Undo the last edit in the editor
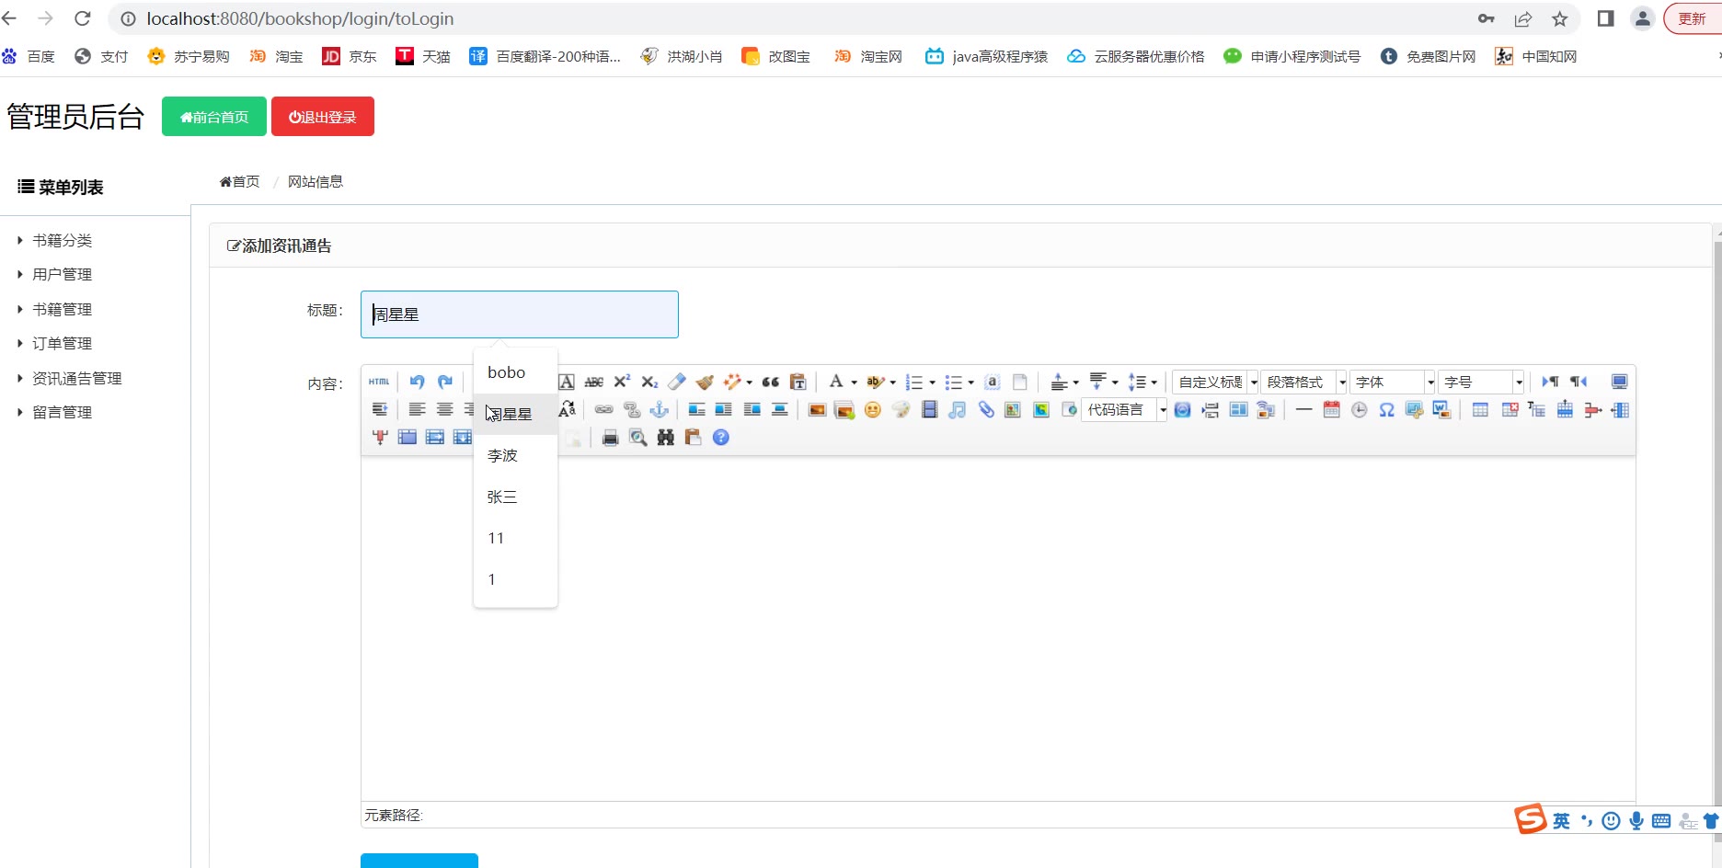This screenshot has height=868, width=1722. click(x=418, y=382)
